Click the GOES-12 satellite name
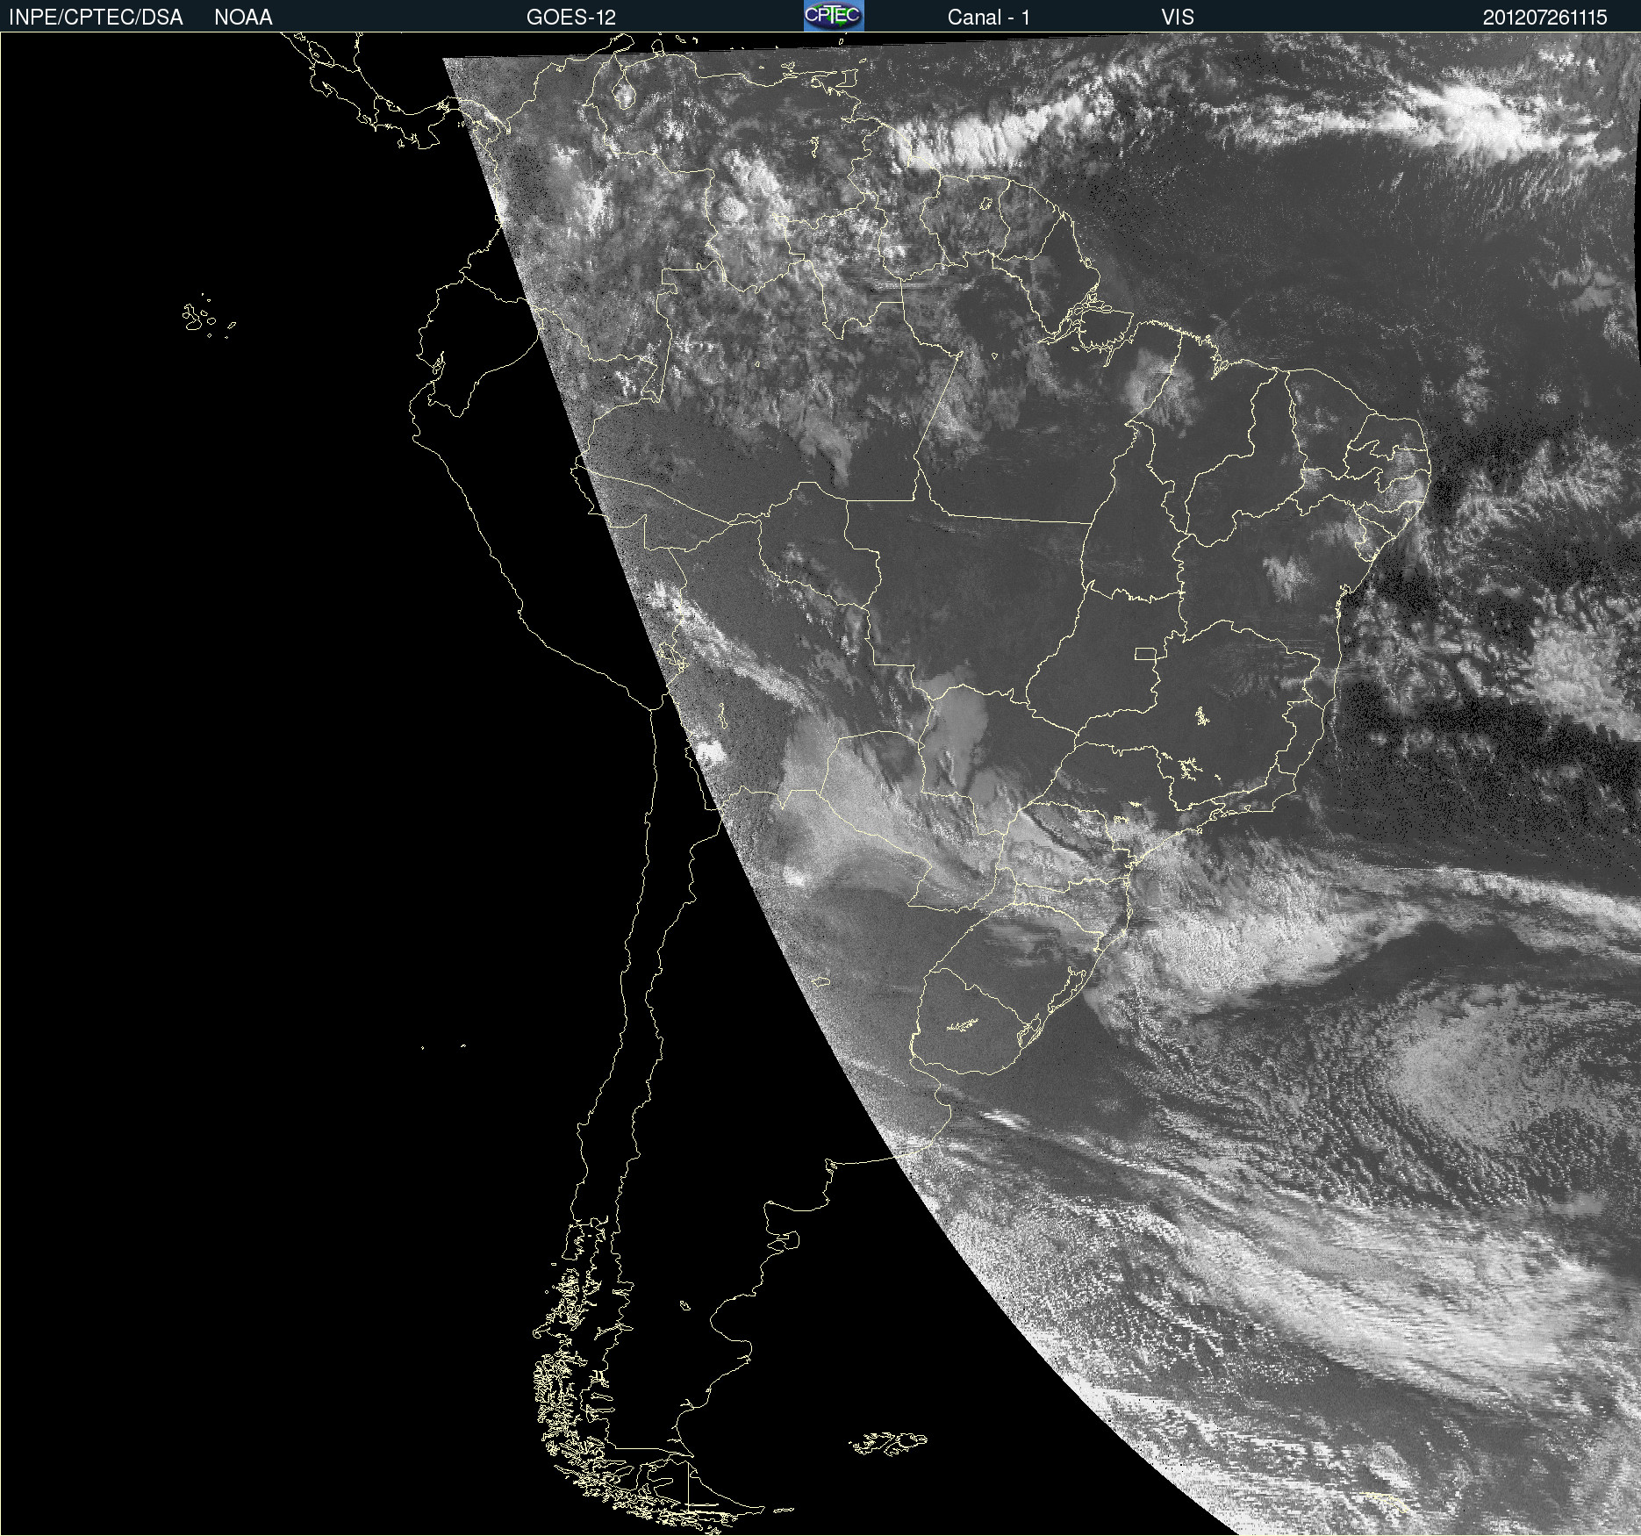This screenshot has width=1641, height=1536. 571,18
